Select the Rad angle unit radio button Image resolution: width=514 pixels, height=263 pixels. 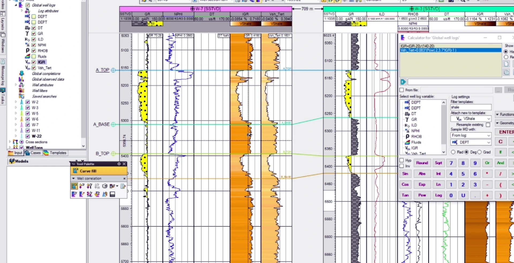[453, 152]
